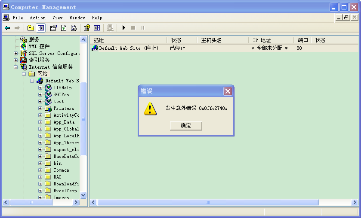
Task: Click the Default Web Site icon in list
Action: point(95,48)
